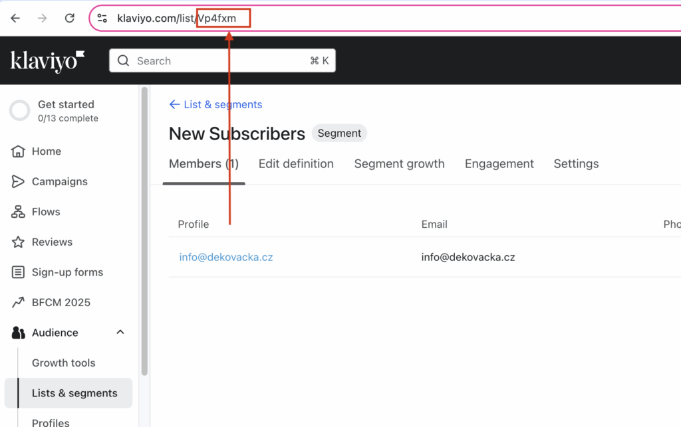This screenshot has width=681, height=427.
Task: Click the New Subscribers heading
Action: 237,133
